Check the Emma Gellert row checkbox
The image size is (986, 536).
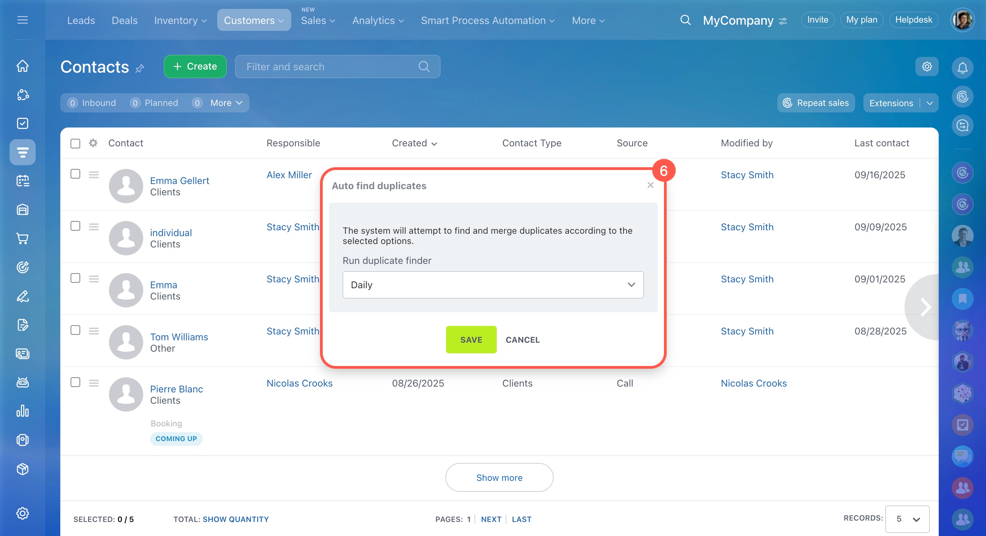pyautogui.click(x=75, y=174)
